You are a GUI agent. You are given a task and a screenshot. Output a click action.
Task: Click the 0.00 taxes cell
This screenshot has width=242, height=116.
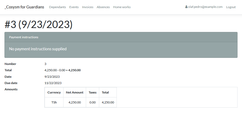92,102
